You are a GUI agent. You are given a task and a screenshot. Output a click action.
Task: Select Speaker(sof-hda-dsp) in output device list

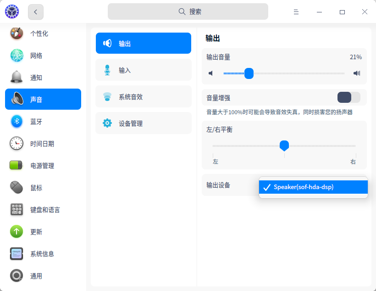pos(313,187)
